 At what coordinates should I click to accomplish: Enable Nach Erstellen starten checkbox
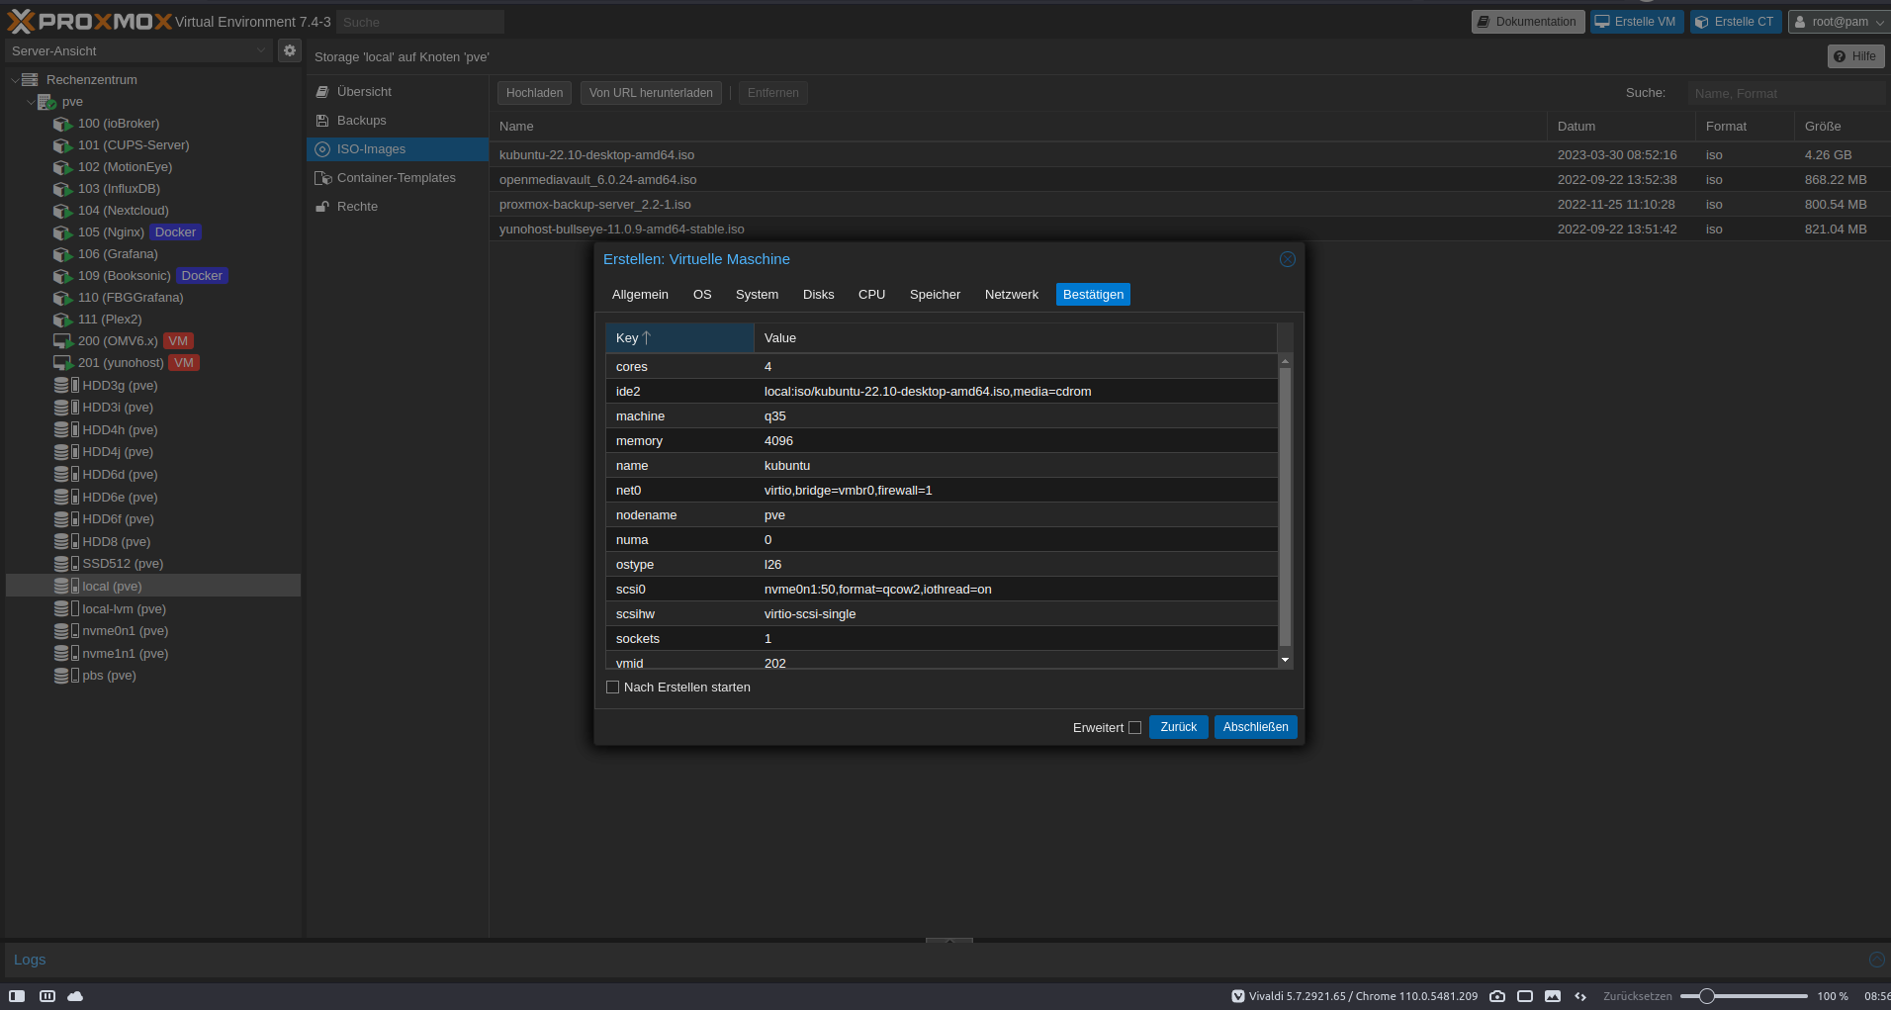tap(612, 688)
